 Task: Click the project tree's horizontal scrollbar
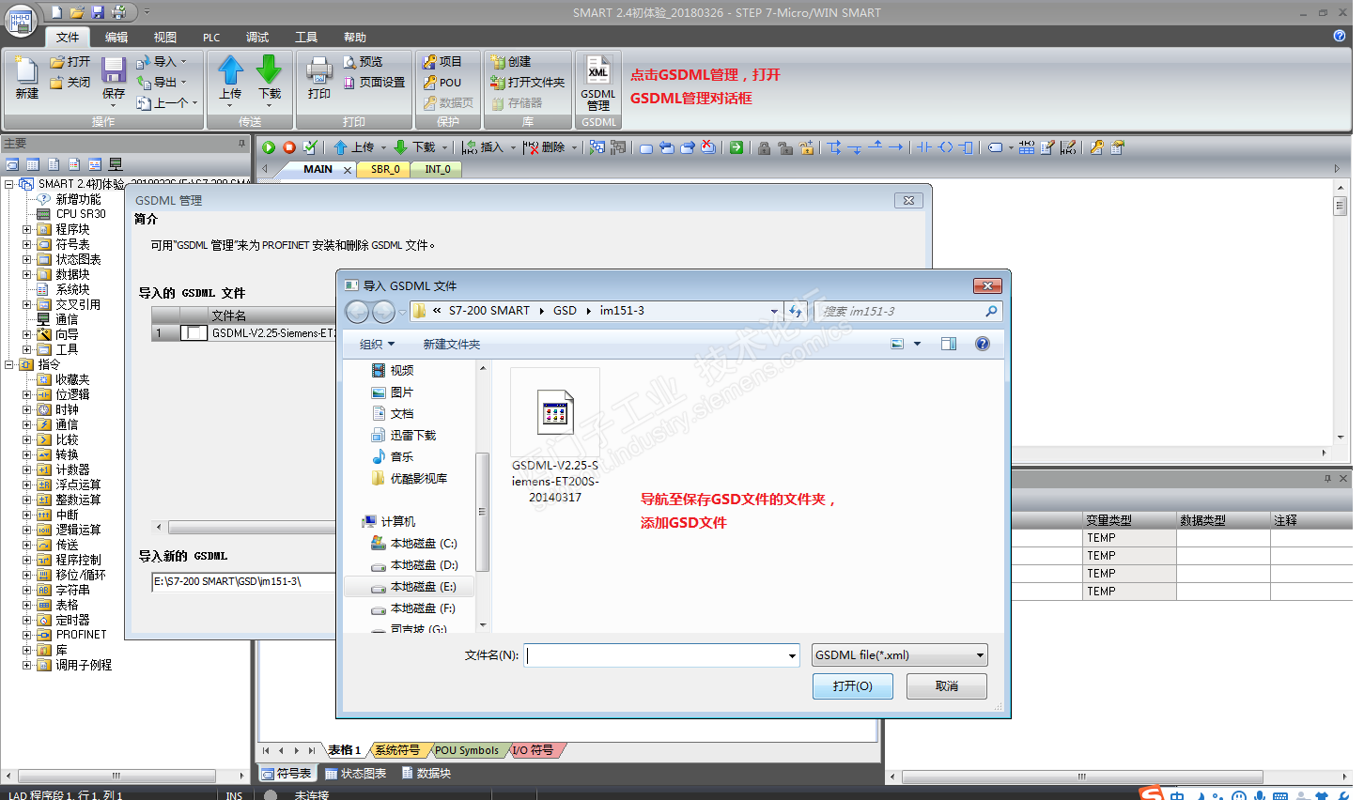pos(116,777)
